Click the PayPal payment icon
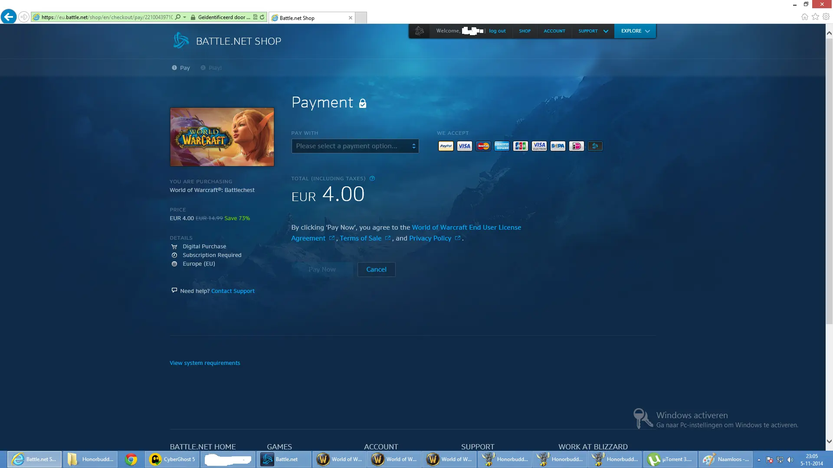Viewport: 833px width, 468px height. point(446,146)
